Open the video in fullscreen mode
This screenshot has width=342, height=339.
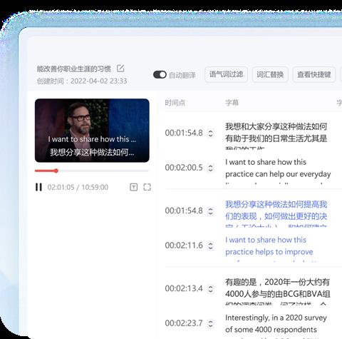pyautogui.click(x=147, y=187)
